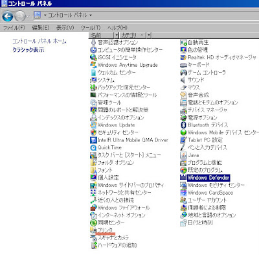Open the サウンド speaker icon
This screenshot has height=255, width=259.
[x=183, y=80]
